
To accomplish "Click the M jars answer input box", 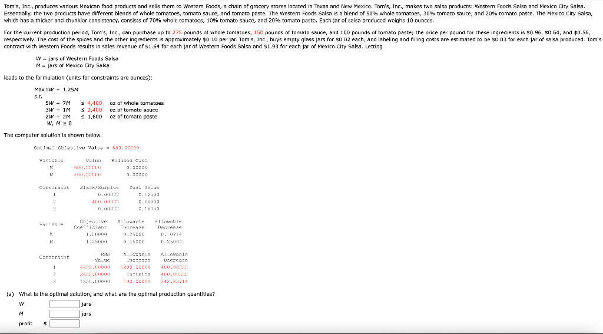I will [x=65, y=313].
